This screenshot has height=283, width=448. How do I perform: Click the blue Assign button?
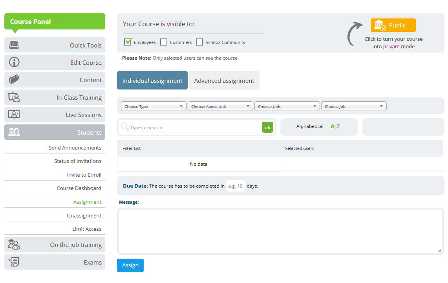pyautogui.click(x=130, y=265)
